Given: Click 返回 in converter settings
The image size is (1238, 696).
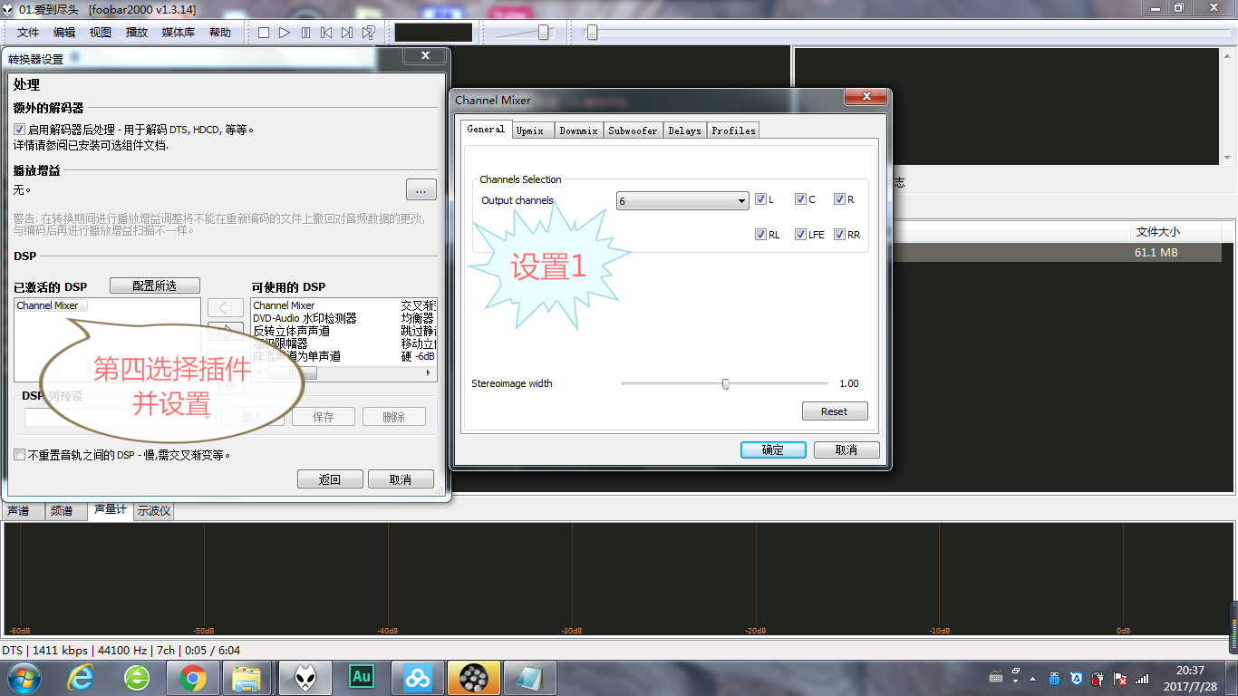Looking at the screenshot, I should click(x=330, y=479).
